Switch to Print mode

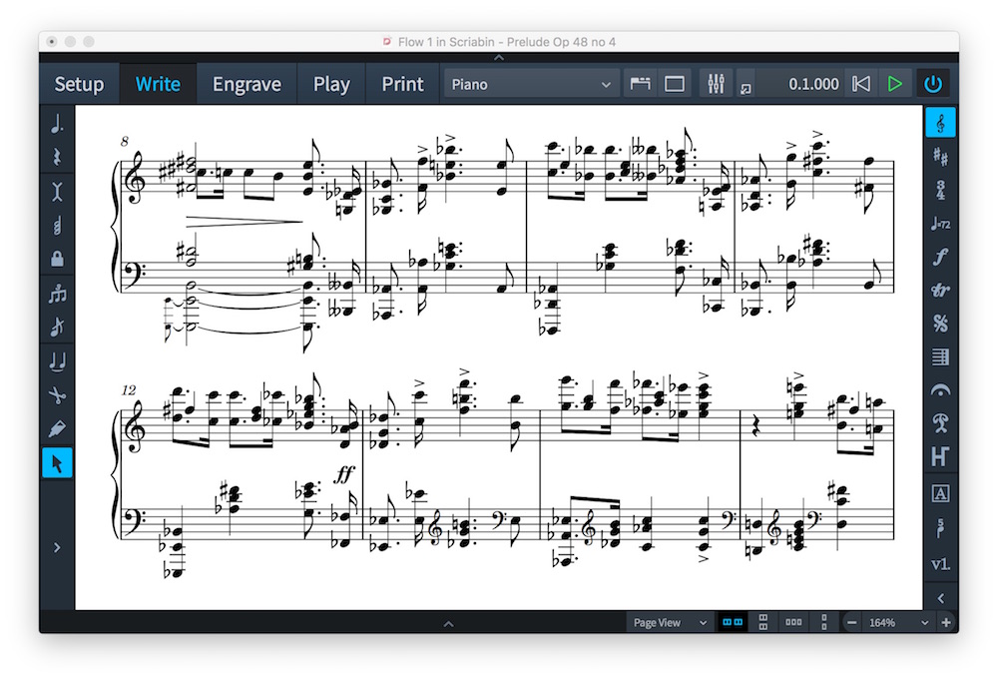click(402, 84)
